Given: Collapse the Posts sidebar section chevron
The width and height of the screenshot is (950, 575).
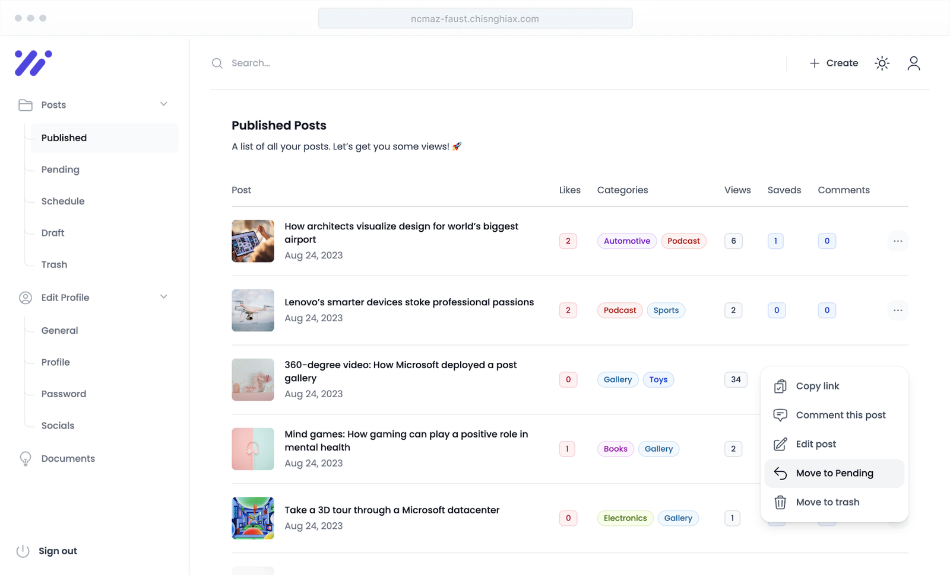Looking at the screenshot, I should 164,104.
